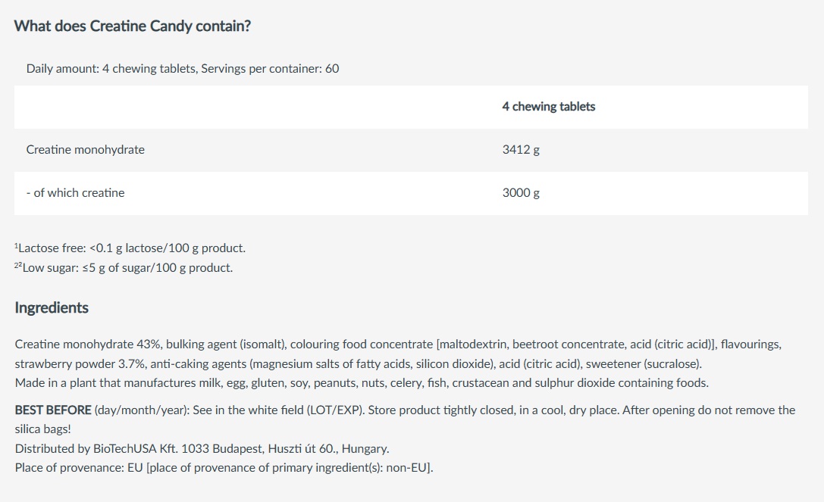
Task: Click the 'Lactose free' footnote text
Action: [130, 248]
